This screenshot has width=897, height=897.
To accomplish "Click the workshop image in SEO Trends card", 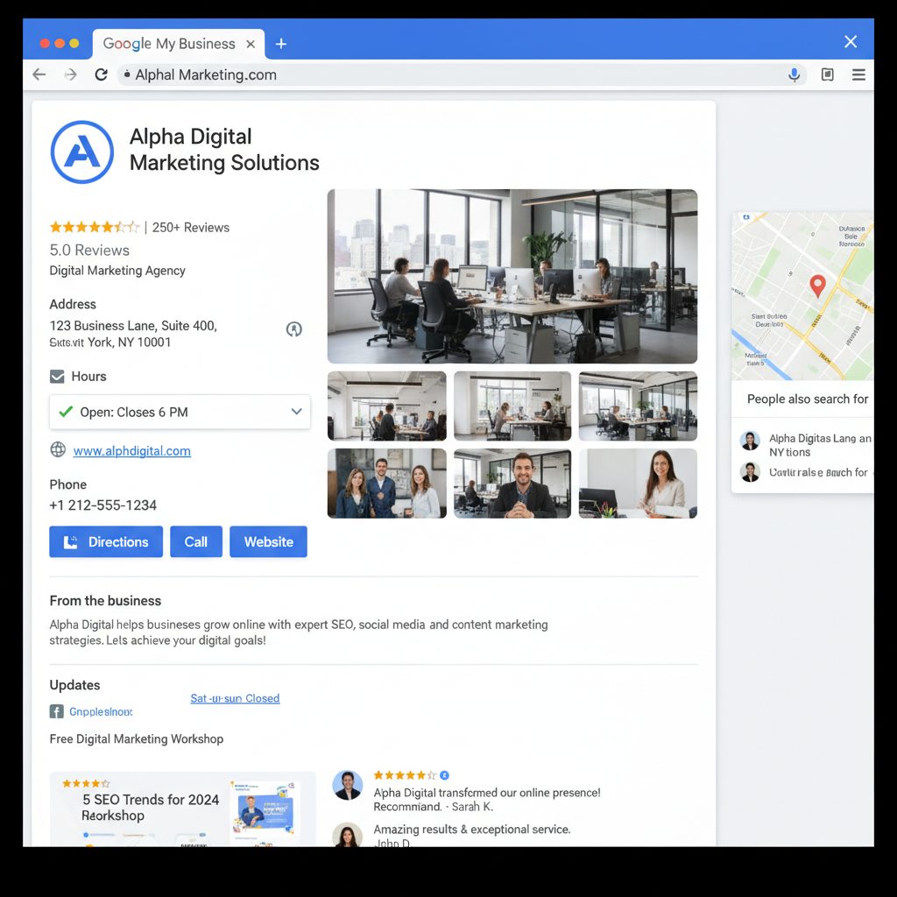I will point(263,814).
